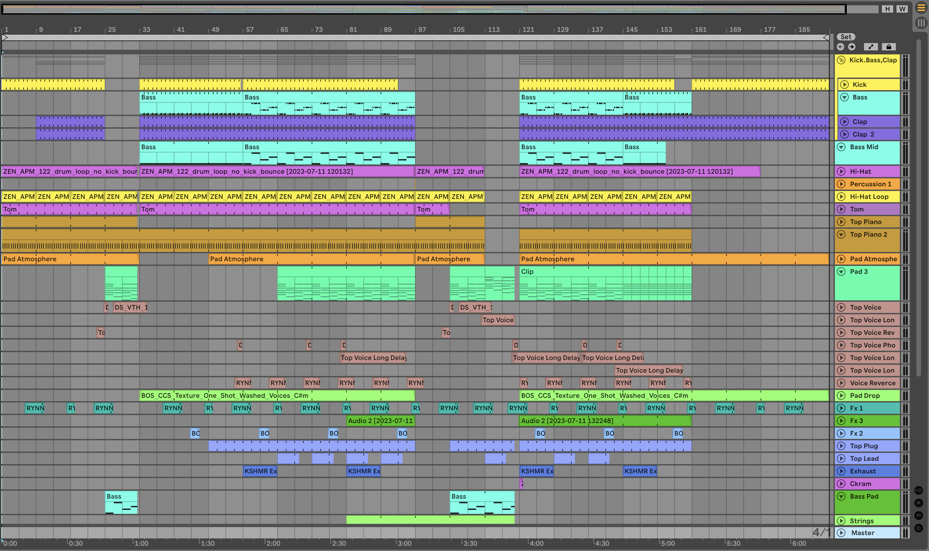Toggle the Mixer (M) section visibility

(919, 515)
